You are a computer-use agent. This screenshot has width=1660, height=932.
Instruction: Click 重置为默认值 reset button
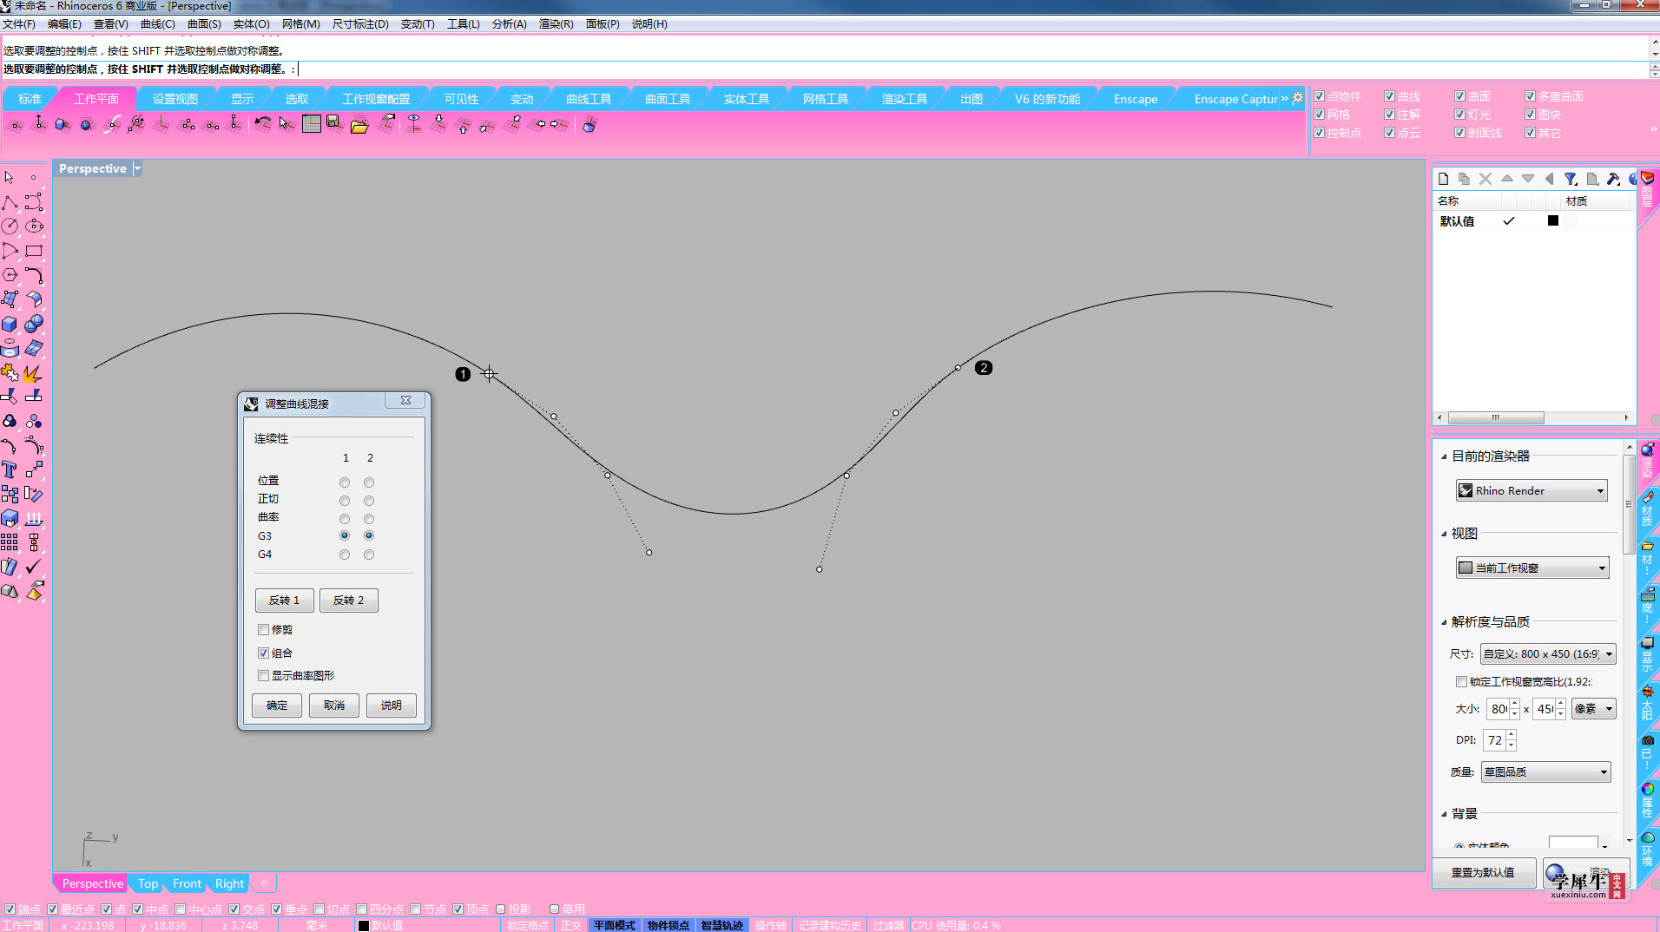[x=1484, y=872]
